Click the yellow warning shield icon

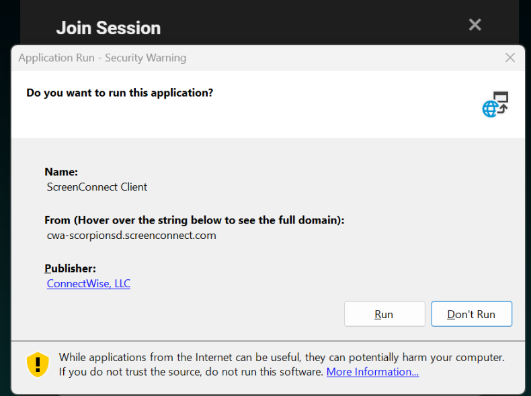(x=38, y=364)
